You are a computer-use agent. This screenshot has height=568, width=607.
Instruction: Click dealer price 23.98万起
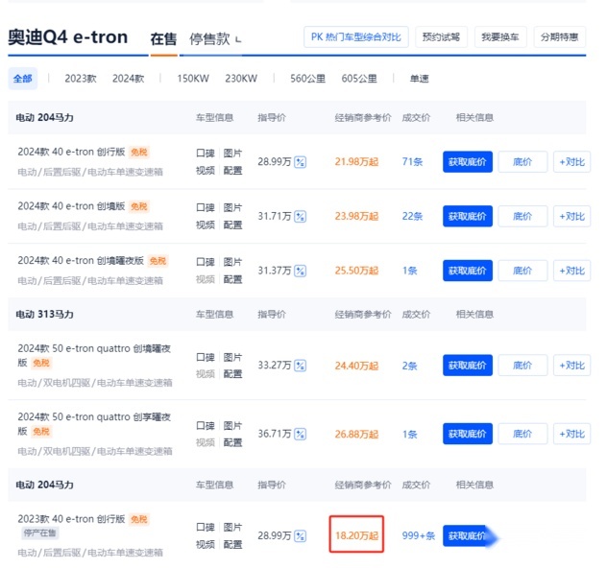click(356, 216)
